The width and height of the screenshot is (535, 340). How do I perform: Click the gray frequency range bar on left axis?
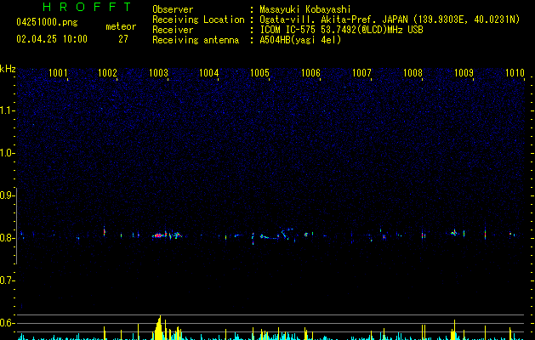(16, 225)
